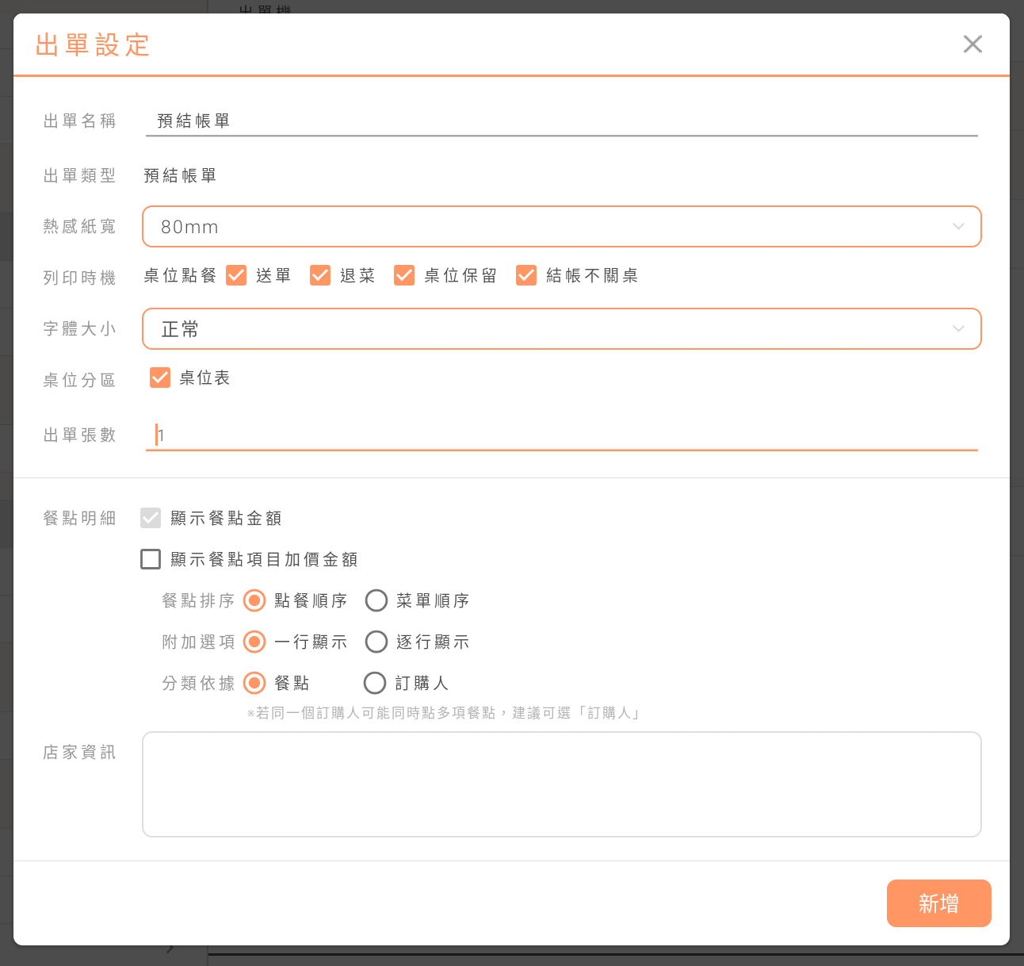Disable the 桌位保留 checkbox
This screenshot has height=966, width=1024.
[526, 275]
